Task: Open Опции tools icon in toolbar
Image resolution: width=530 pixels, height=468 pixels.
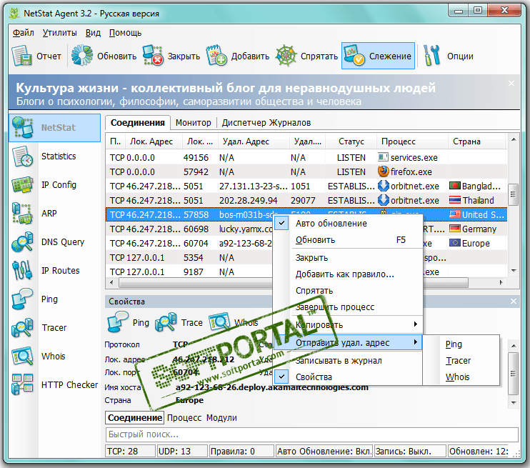Action: 431,56
